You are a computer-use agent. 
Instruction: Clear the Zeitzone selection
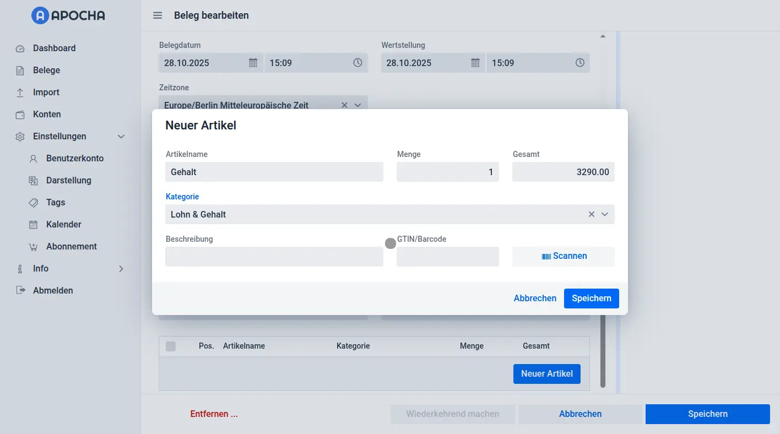344,105
